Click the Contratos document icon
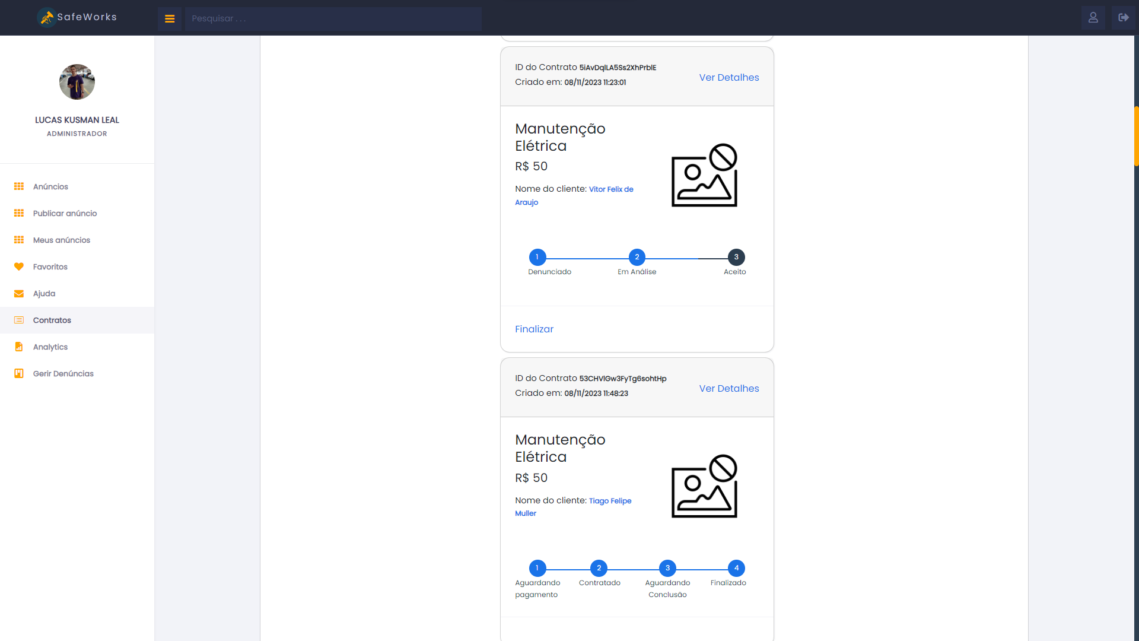This screenshot has width=1139, height=641. click(x=19, y=319)
